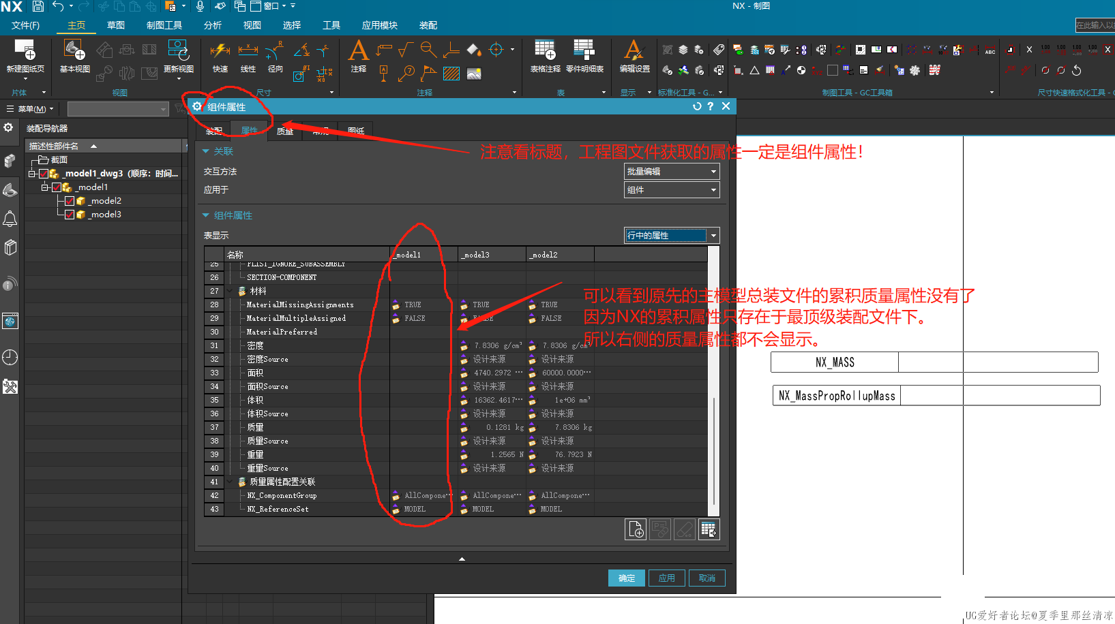
Task: Open the 装配 ribbon tab
Action: [428, 25]
